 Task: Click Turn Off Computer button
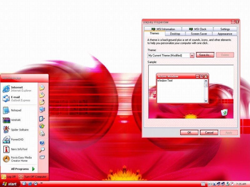[x=32, y=177]
